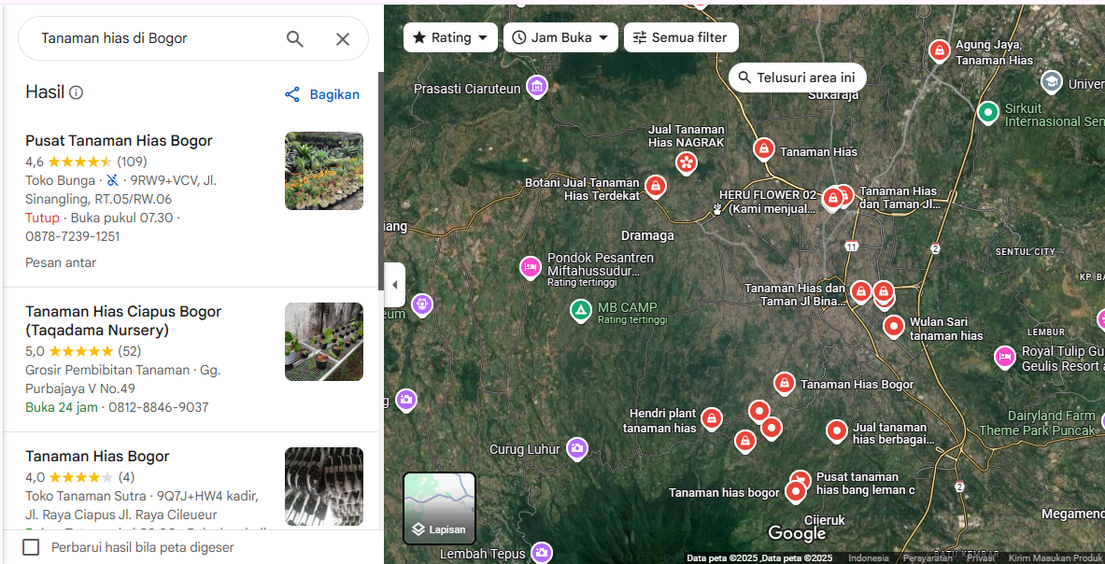Viewport: 1105px width, 564px height.
Task: Click the Dramaga map label
Action: click(x=647, y=235)
